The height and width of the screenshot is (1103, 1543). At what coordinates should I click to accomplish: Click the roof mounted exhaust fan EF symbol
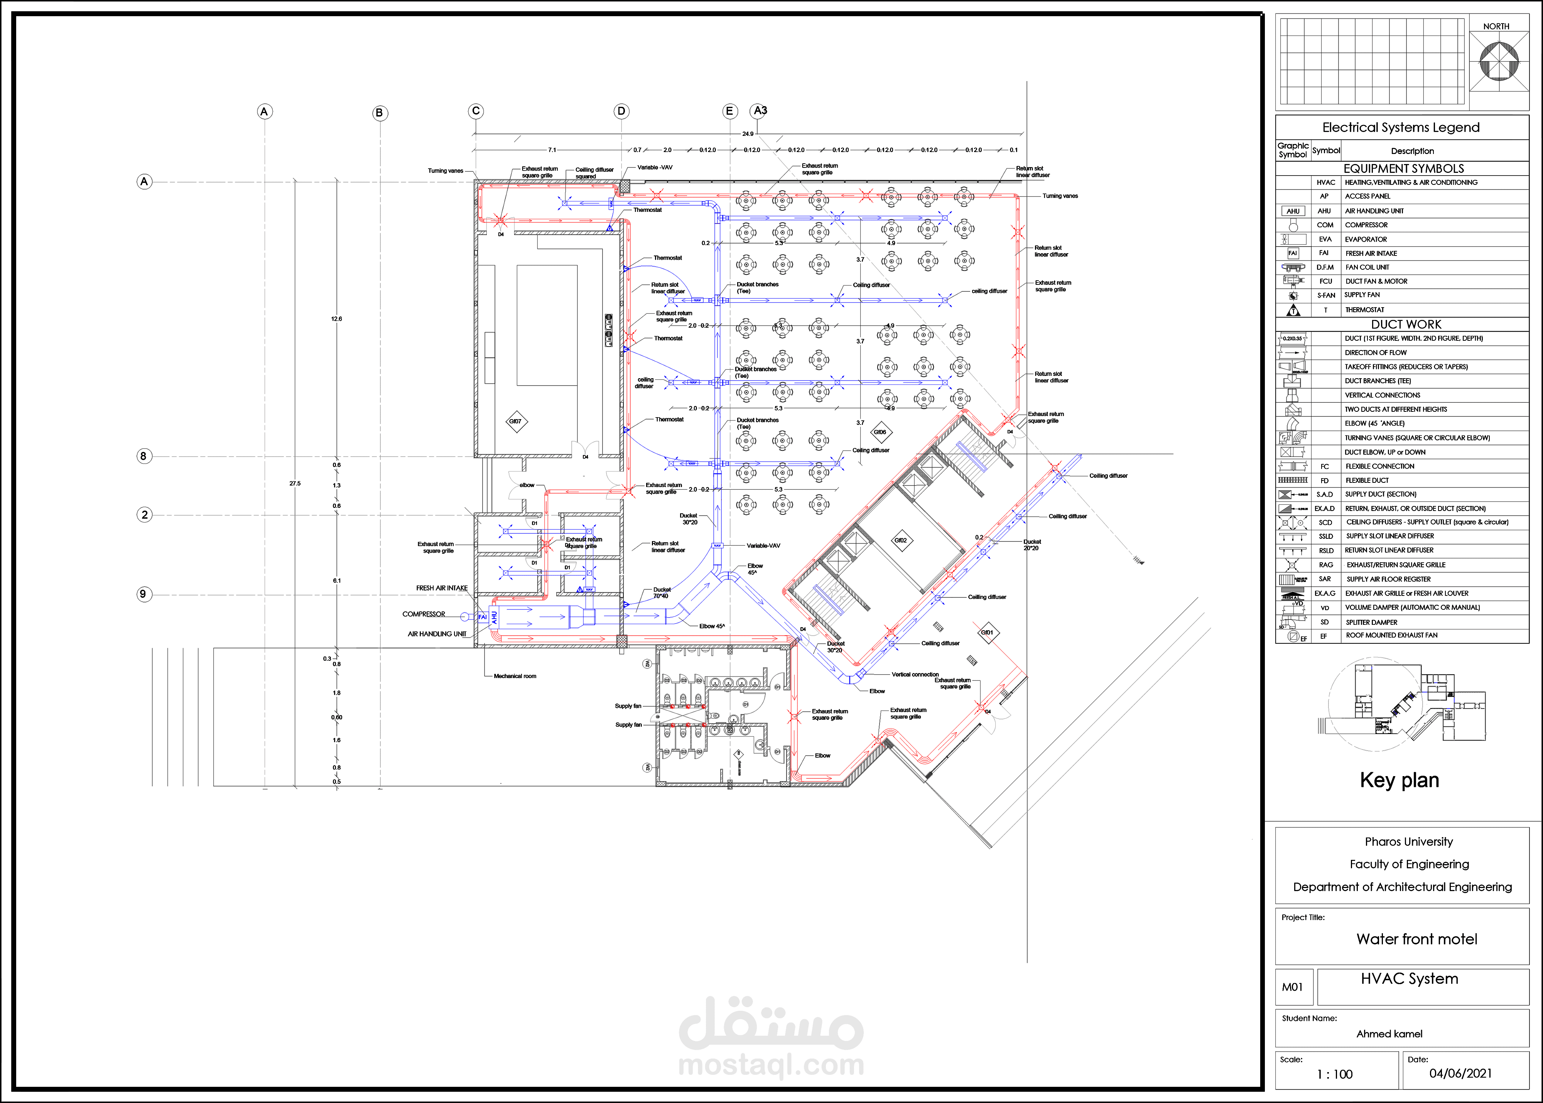point(1293,636)
